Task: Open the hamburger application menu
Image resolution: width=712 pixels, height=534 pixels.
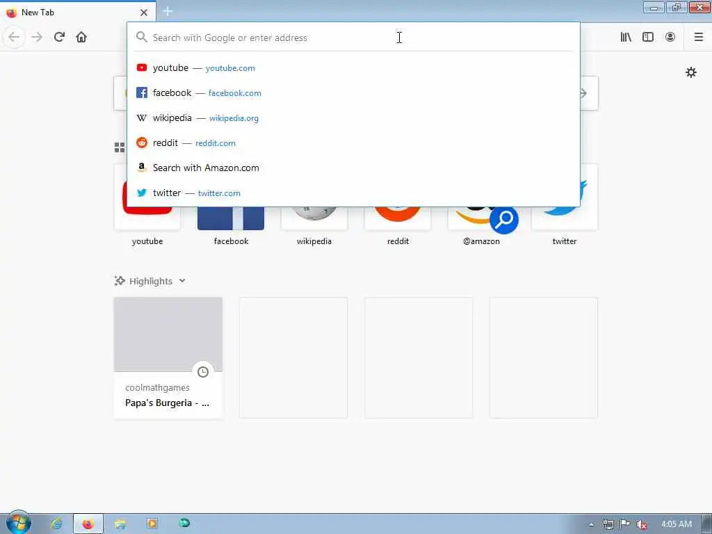Action: tap(699, 37)
